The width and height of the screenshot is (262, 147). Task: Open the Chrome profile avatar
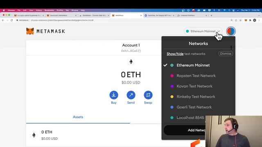[255, 20]
